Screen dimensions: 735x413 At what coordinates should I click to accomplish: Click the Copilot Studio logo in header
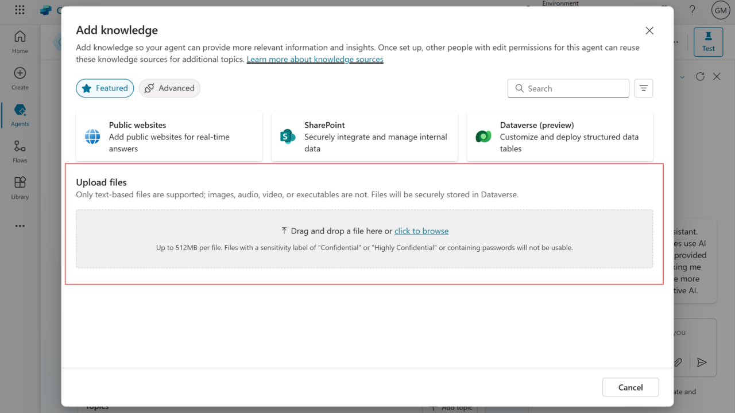click(47, 10)
